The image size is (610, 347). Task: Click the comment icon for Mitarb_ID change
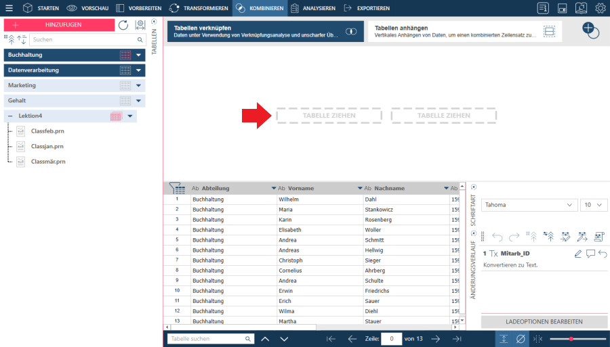pos(590,254)
